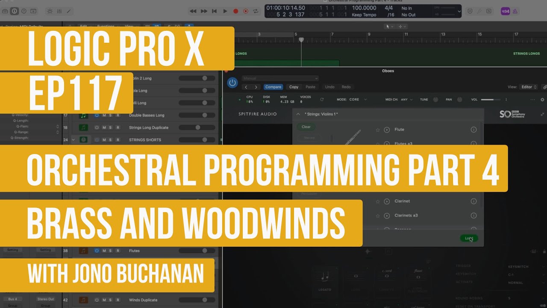Click the Clear filter button
Viewport: 547px width, 308px height.
pos(306,127)
